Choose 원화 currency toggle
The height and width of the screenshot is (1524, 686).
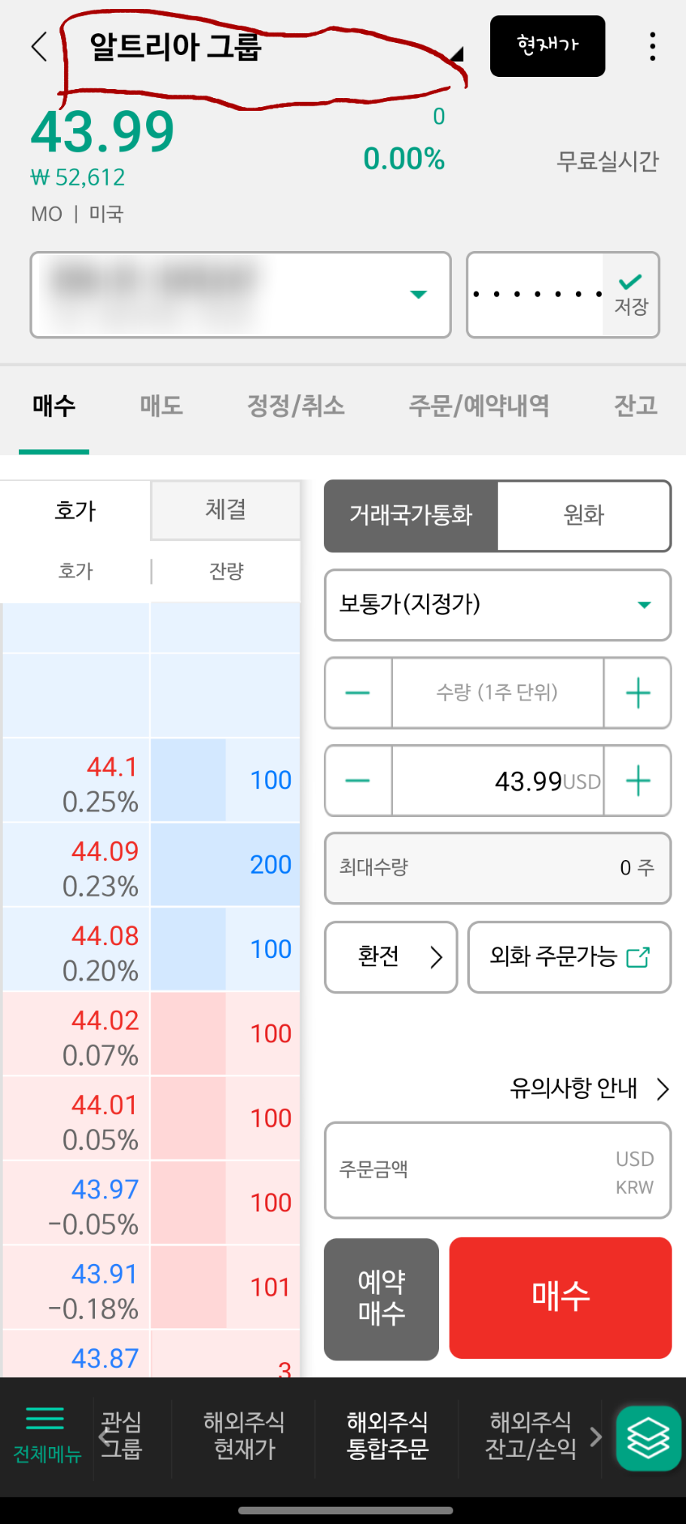[584, 516]
